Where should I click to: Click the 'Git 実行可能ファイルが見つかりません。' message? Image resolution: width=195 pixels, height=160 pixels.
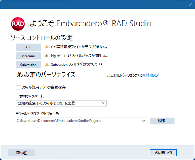[x=79, y=47]
